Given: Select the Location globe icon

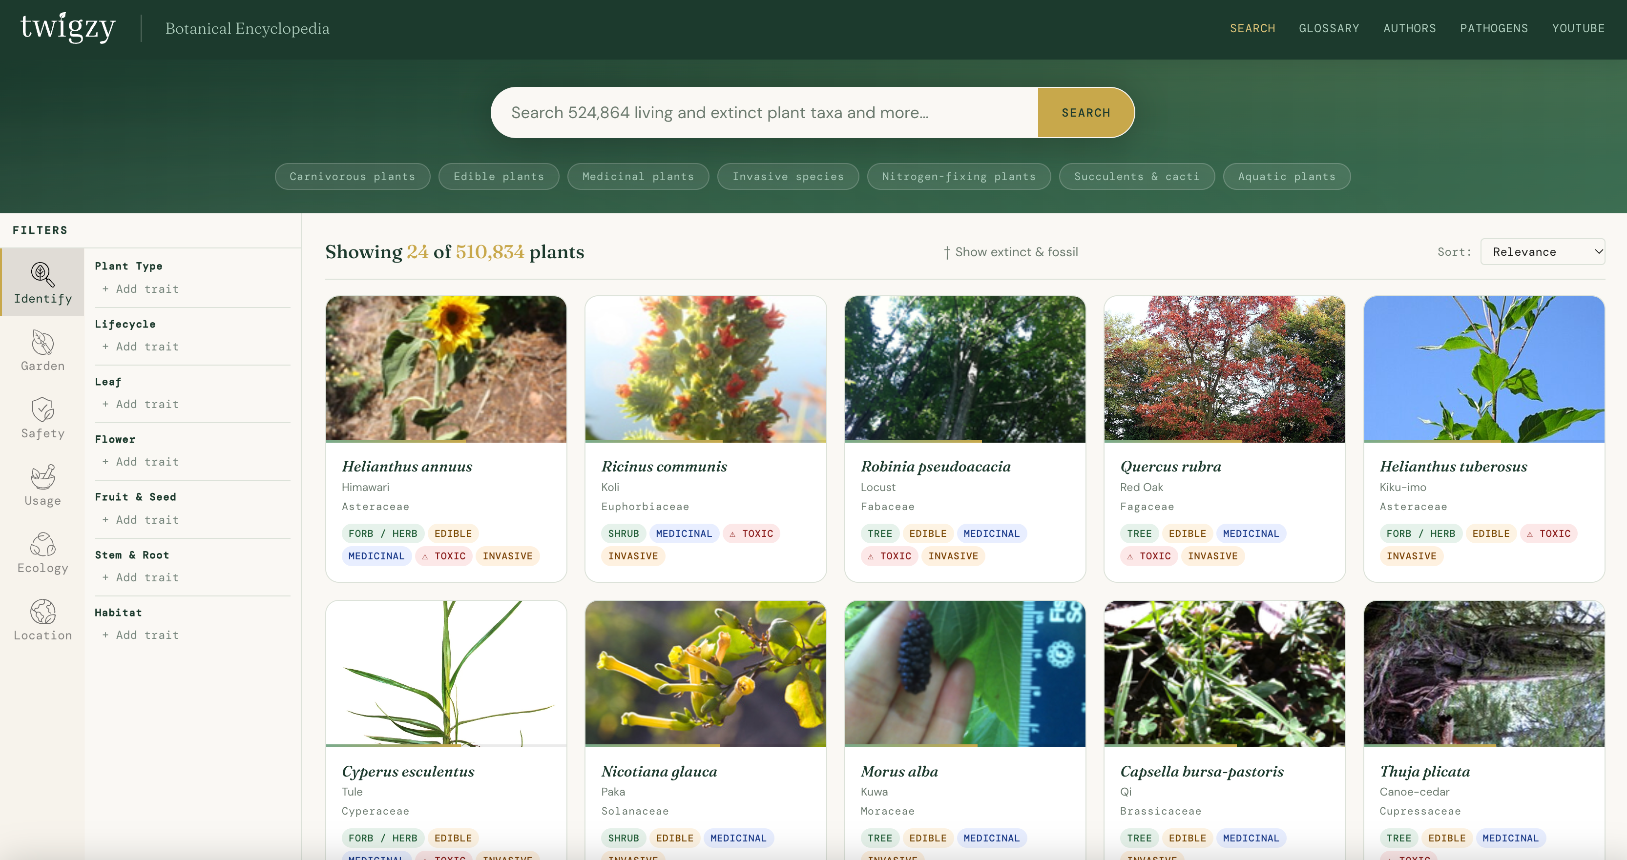Looking at the screenshot, I should click(42, 611).
